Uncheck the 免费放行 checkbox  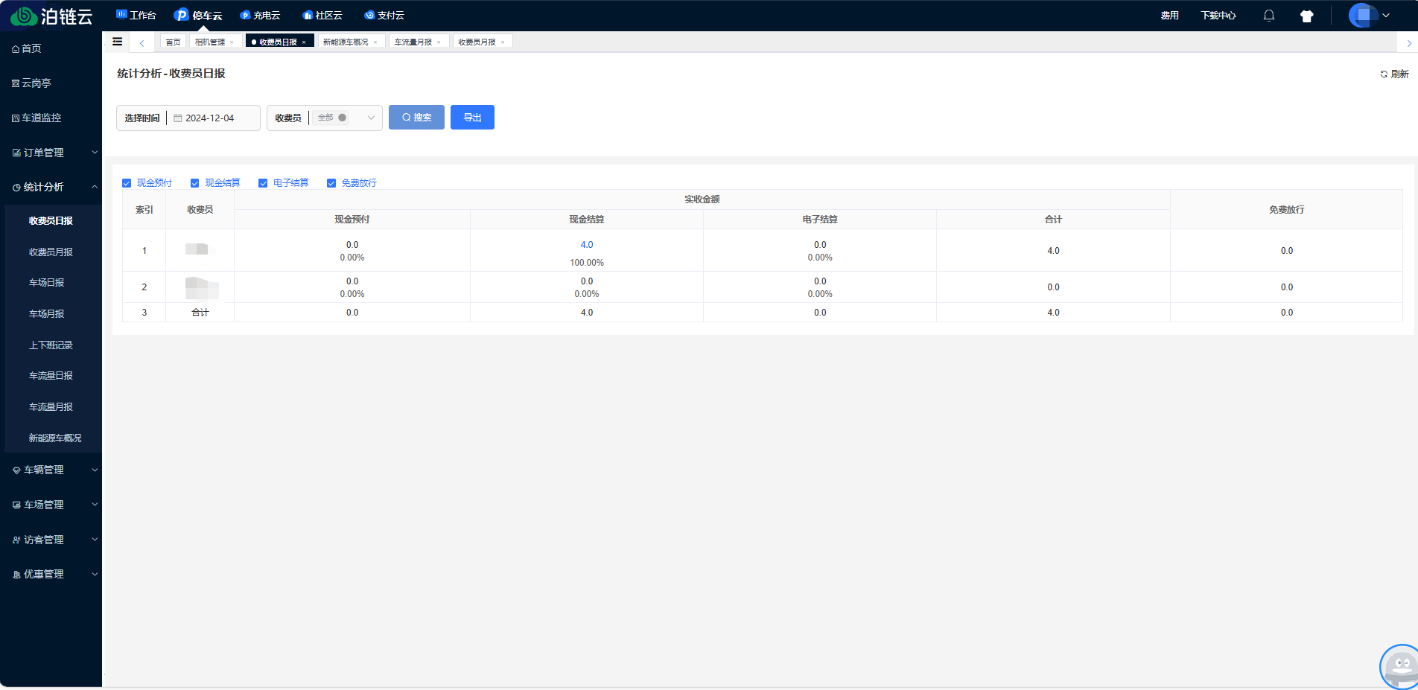pyautogui.click(x=331, y=183)
